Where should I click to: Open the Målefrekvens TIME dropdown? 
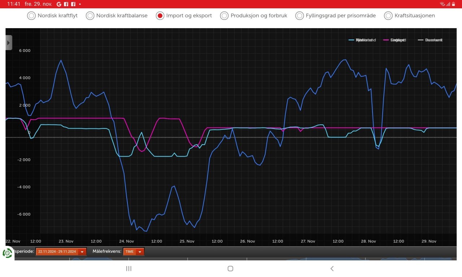(x=134, y=251)
